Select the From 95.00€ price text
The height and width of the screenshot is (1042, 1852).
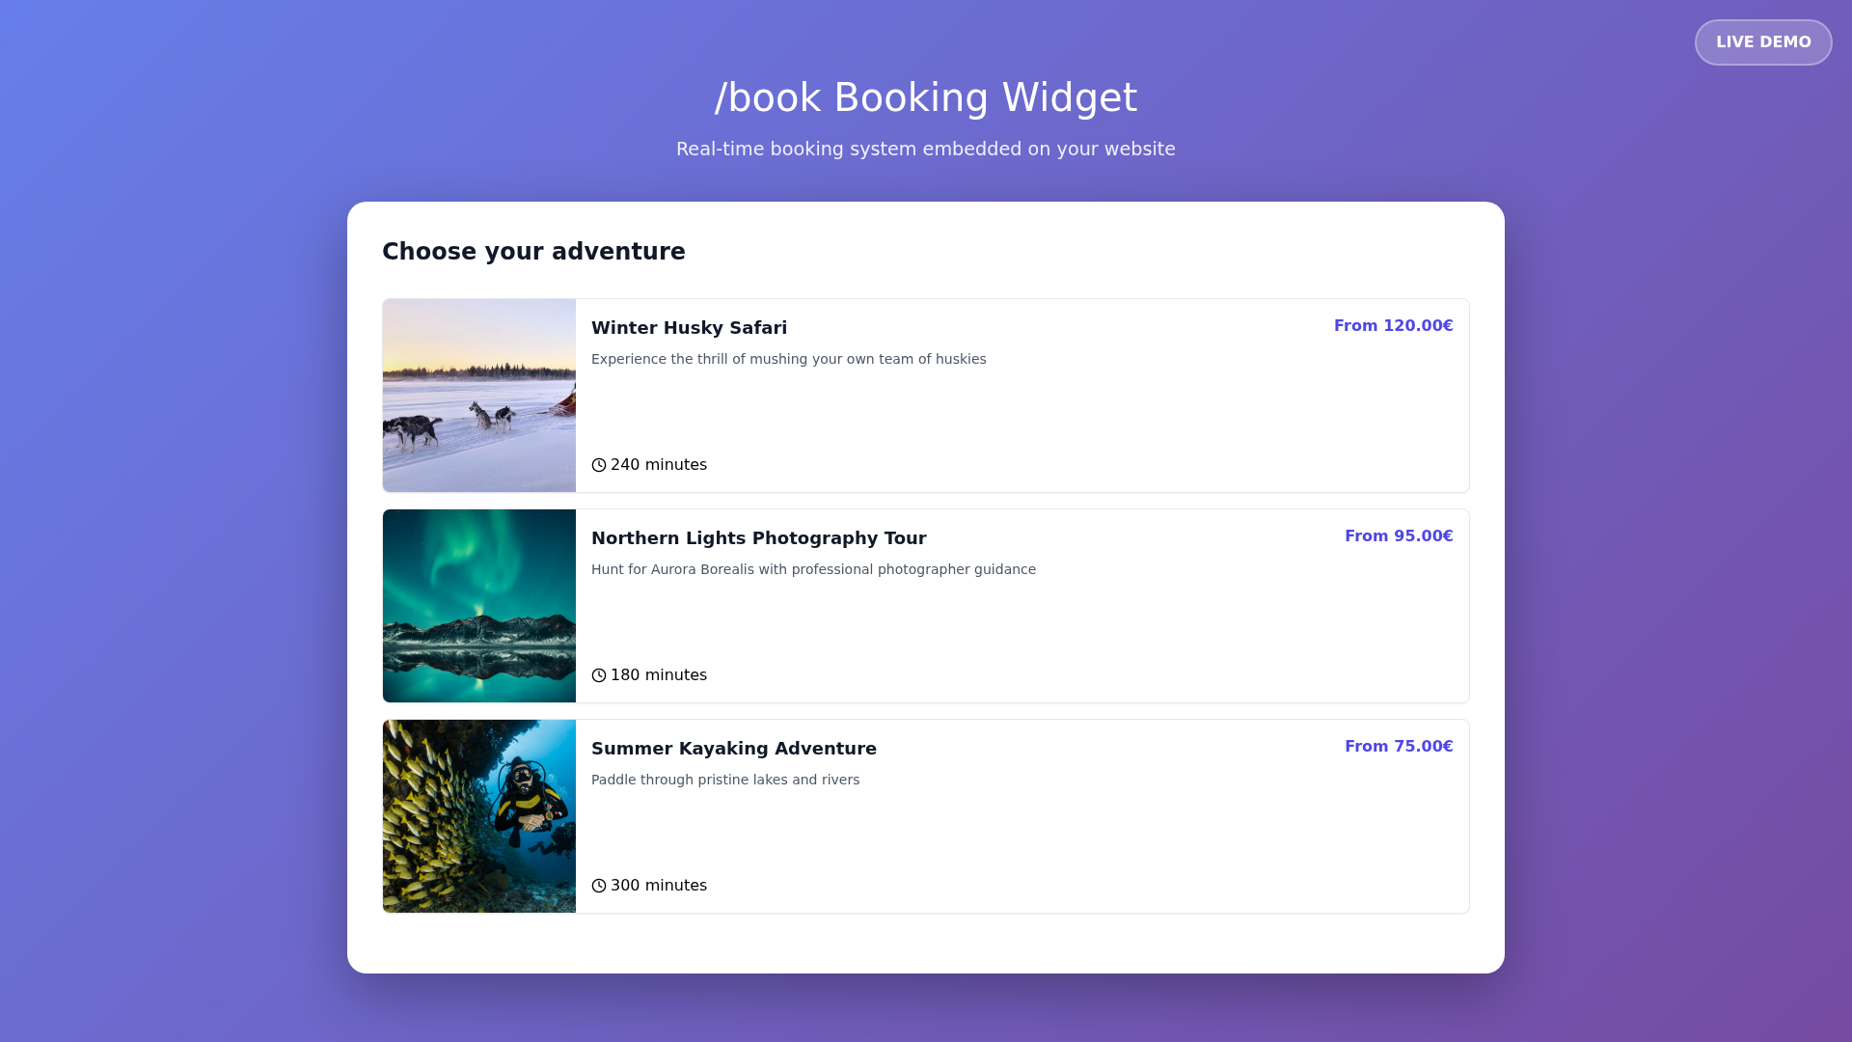tap(1399, 535)
